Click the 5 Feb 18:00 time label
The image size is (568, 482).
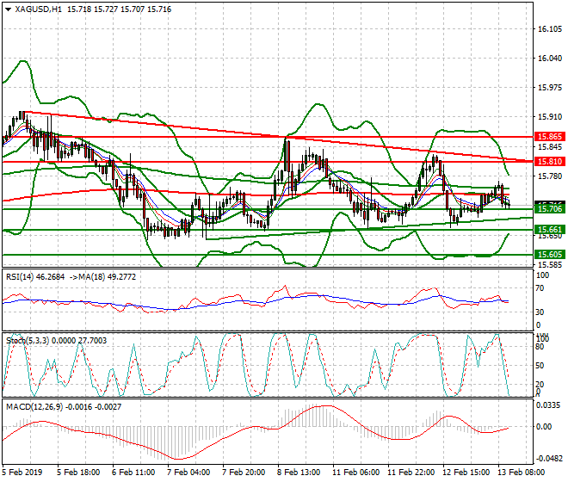(x=78, y=473)
